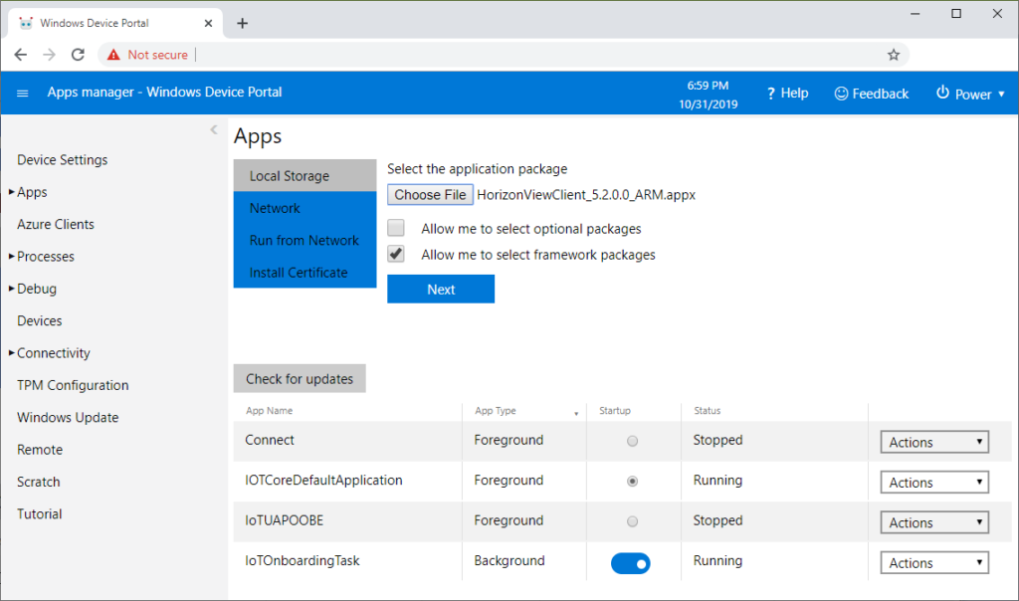Viewport: 1019px width, 601px height.
Task: Open Azure Clients page
Action: coord(56,224)
